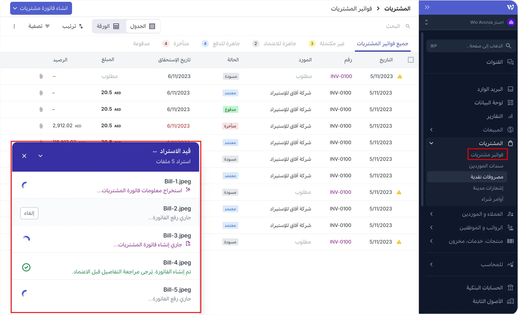Switch to the متأخرة tab
Screen dimensions: 518x315
point(182,43)
